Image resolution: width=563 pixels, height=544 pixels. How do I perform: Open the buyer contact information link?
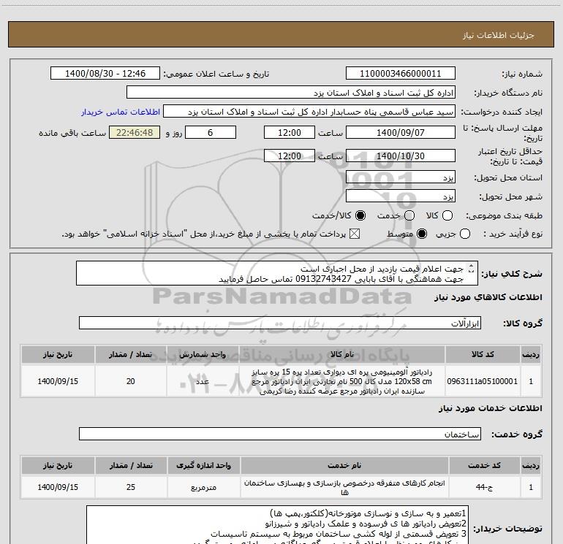(x=121, y=112)
